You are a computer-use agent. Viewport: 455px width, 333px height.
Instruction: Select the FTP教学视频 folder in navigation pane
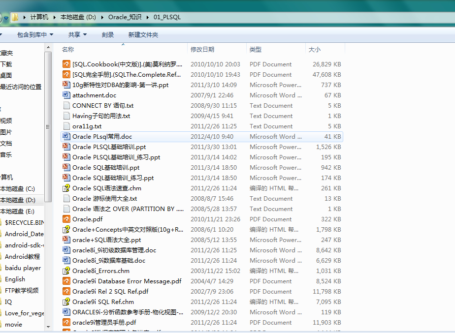coord(22,290)
